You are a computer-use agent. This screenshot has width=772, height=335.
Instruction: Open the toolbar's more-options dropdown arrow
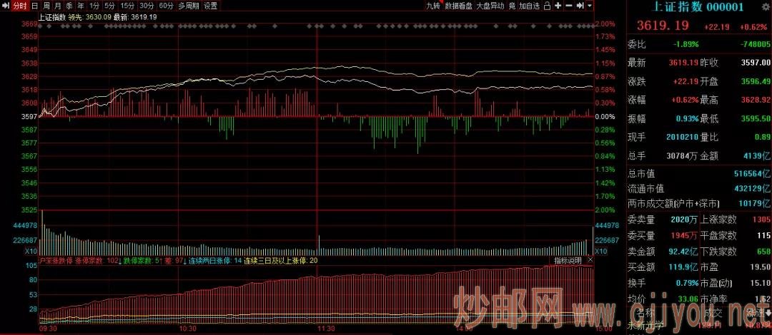[x=590, y=6]
